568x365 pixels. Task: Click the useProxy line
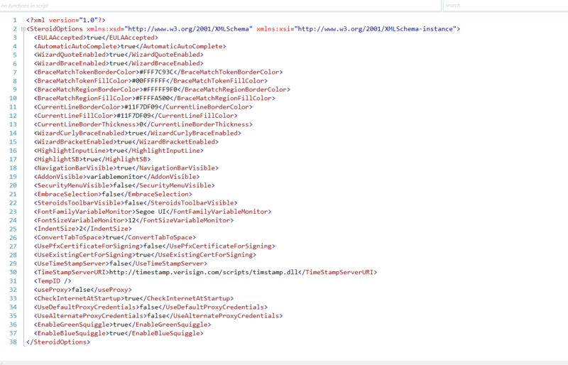(x=82, y=290)
